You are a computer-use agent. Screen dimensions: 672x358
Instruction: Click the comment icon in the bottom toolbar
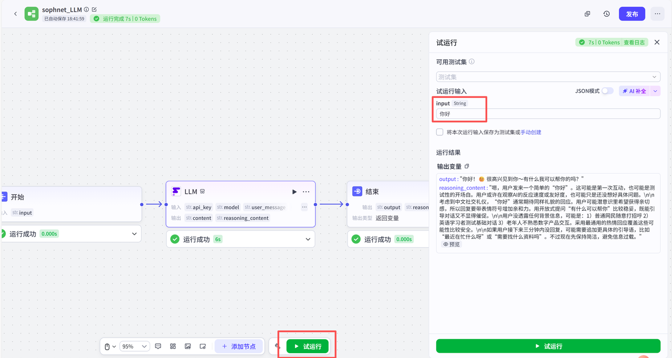(x=158, y=346)
